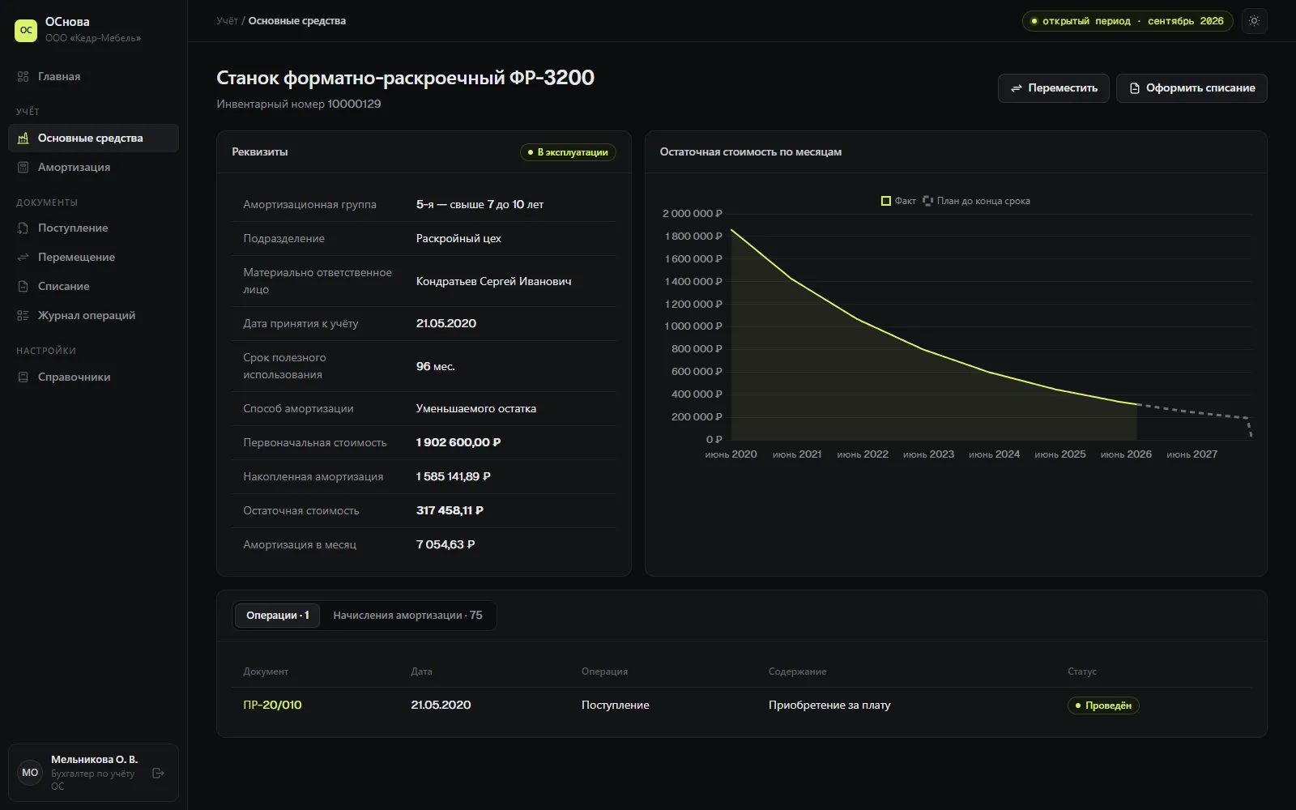This screenshot has width=1296, height=810.
Task: Toggle the План до конца срока legend series
Action: [977, 201]
